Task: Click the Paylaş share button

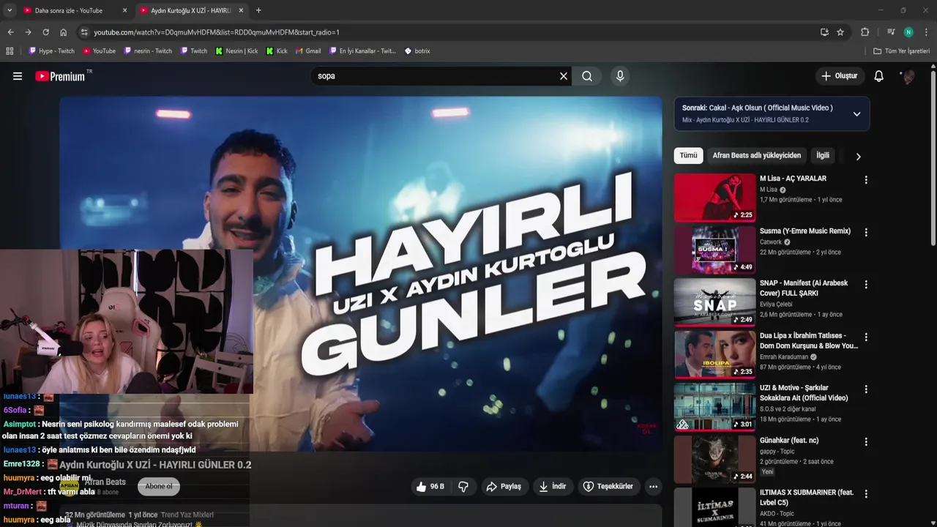Action: 504,487
